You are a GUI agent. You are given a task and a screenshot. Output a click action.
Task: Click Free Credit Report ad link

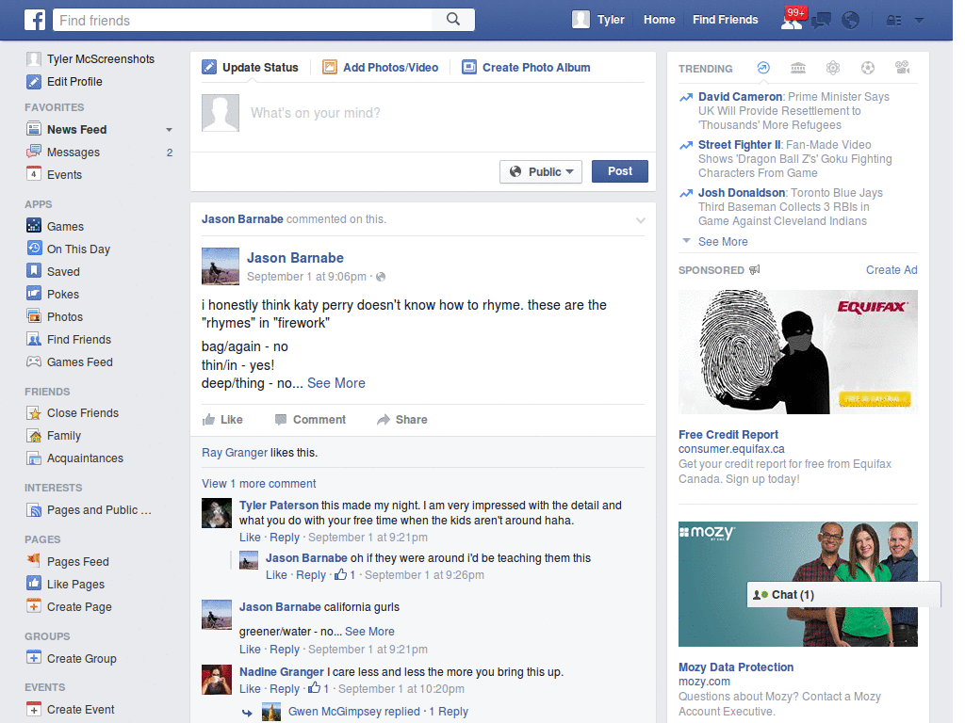728,435
